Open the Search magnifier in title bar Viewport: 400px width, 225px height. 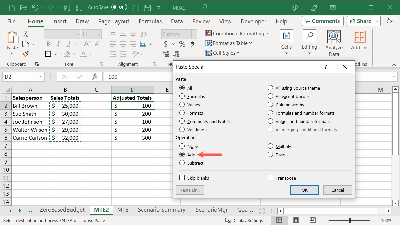(x=204, y=7)
